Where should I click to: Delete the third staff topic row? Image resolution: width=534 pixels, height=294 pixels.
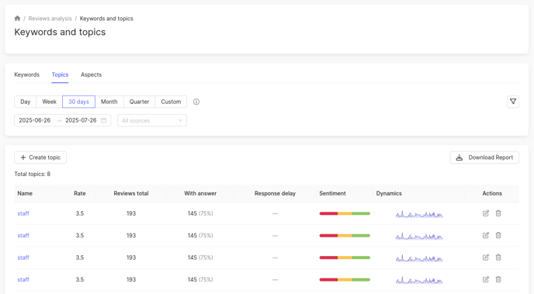coord(498,258)
